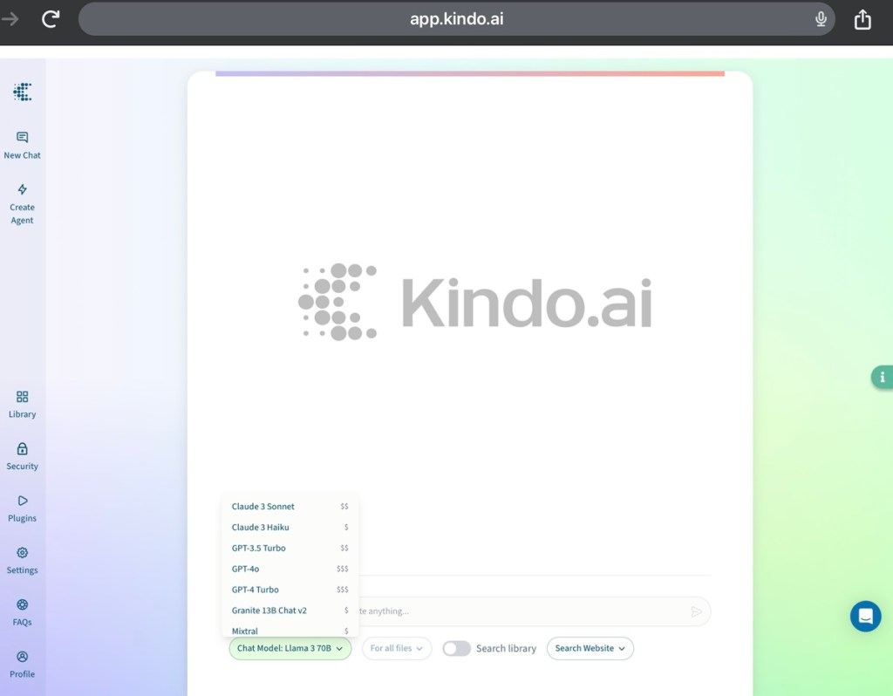893x696 pixels.
Task: Open Kindo Settings
Action: pos(22,560)
